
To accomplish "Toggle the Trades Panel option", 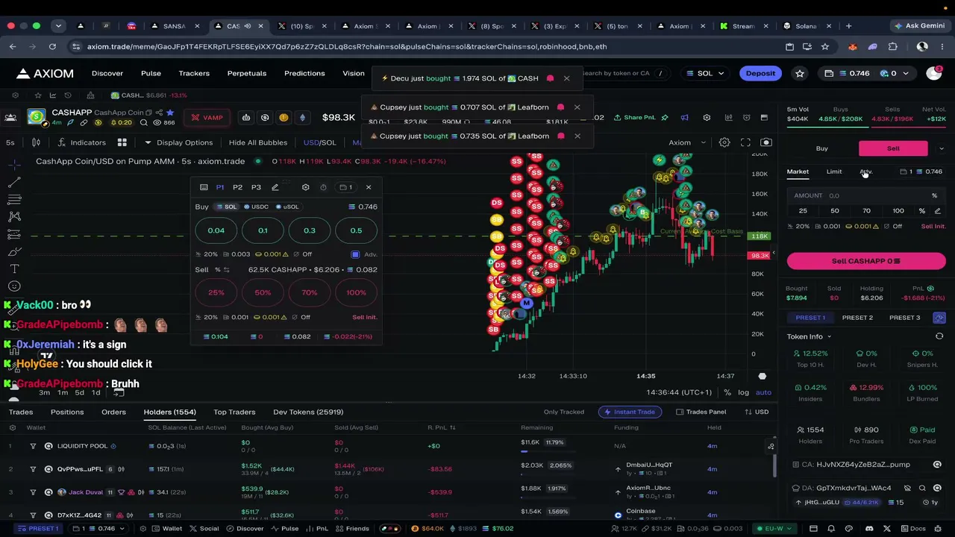I will (701, 412).
